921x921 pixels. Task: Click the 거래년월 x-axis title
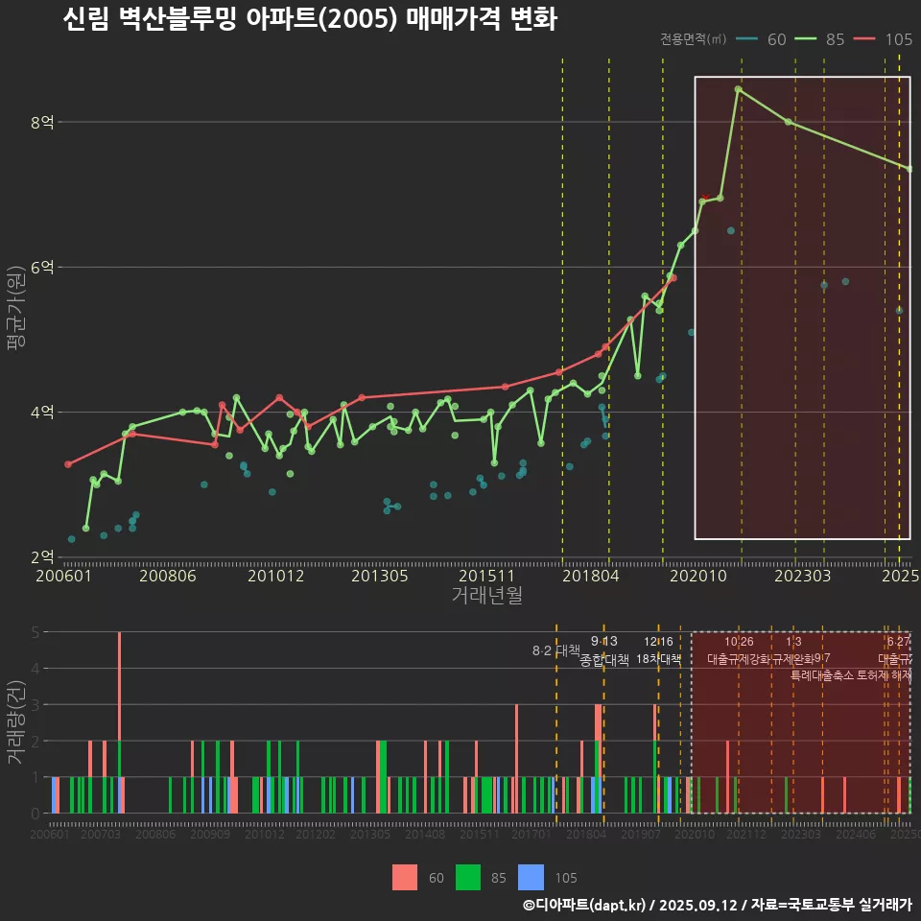coord(486,595)
